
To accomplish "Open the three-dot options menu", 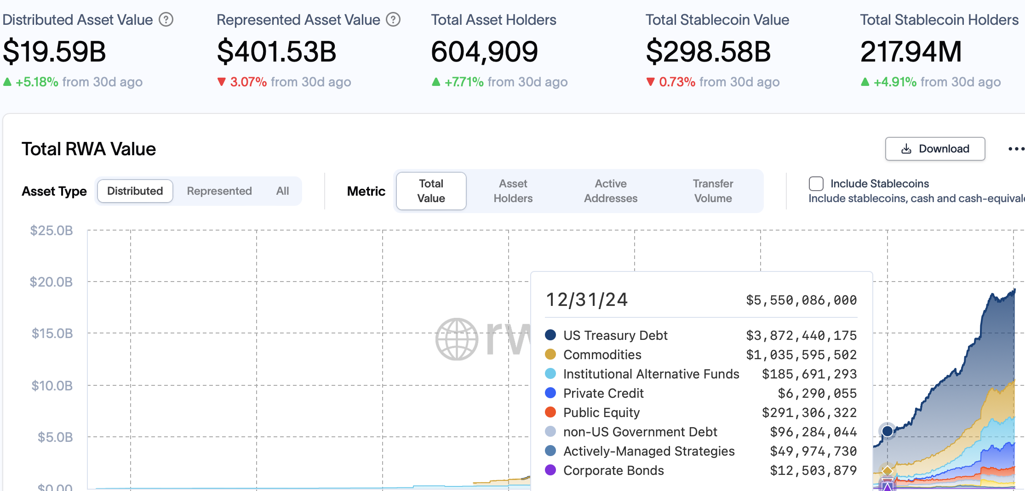I will click(1016, 148).
